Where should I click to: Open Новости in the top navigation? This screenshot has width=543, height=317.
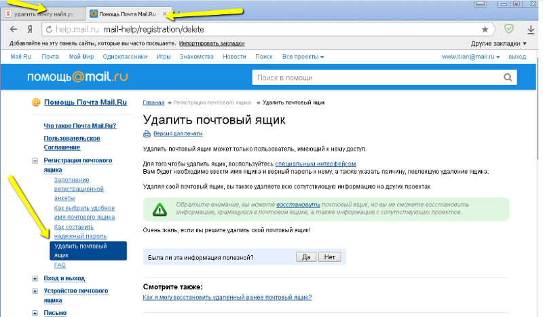(x=234, y=57)
